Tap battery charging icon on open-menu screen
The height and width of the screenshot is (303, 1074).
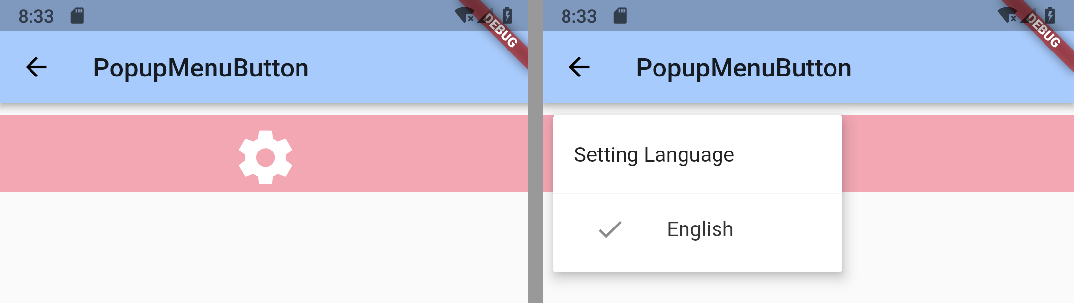(1050, 16)
